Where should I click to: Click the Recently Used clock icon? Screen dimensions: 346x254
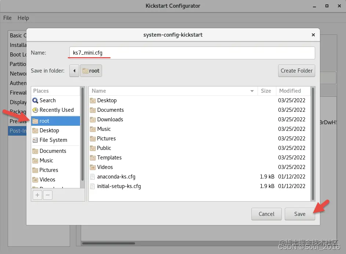[x=35, y=110]
